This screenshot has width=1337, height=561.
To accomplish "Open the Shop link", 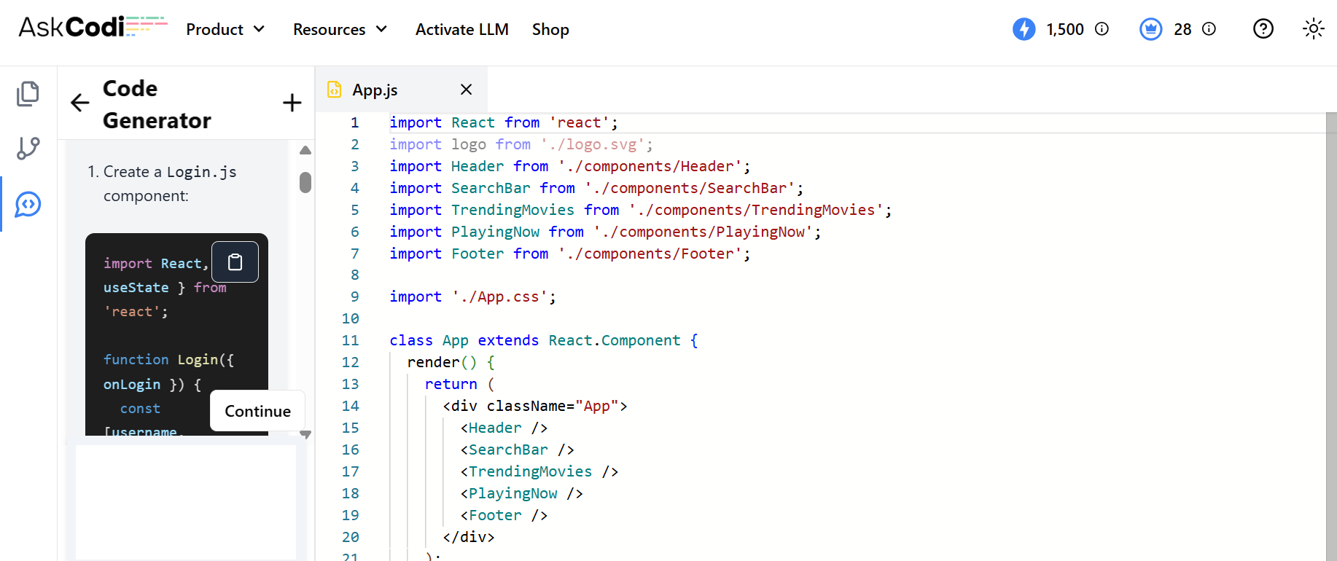I will [x=550, y=29].
